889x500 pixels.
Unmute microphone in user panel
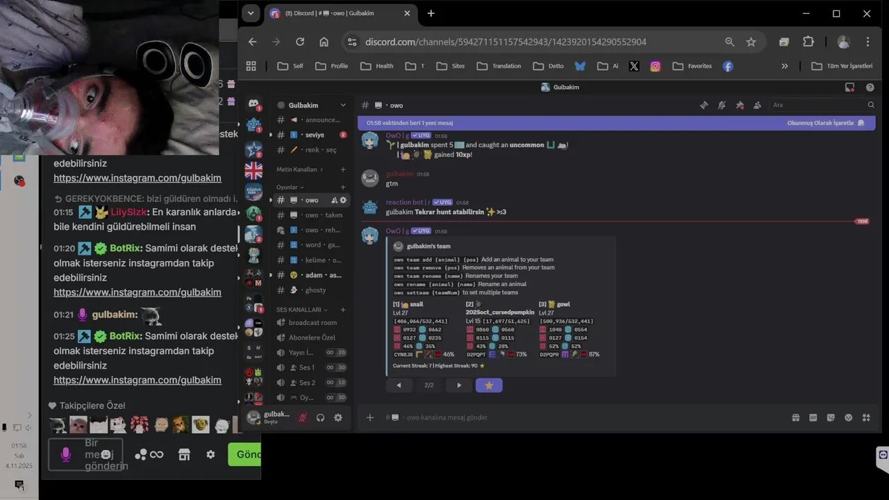[x=302, y=417]
